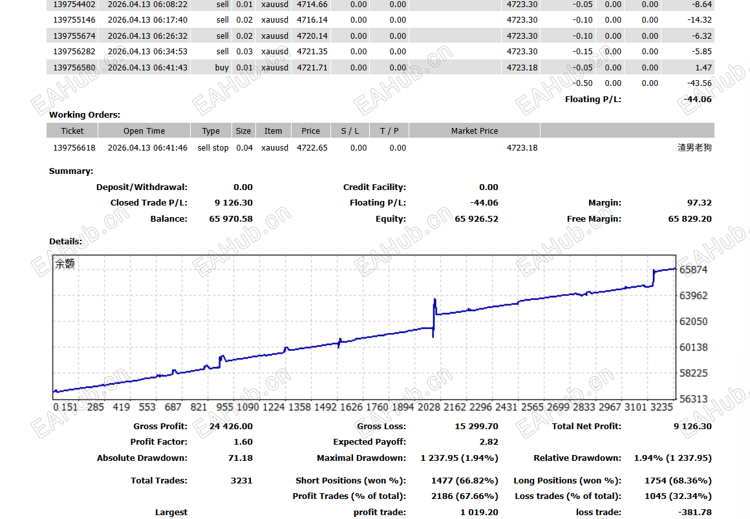Image resolution: width=750 pixels, height=519 pixels.
Task: Click the Absolute Drawdown value 71.18
Action: point(241,458)
